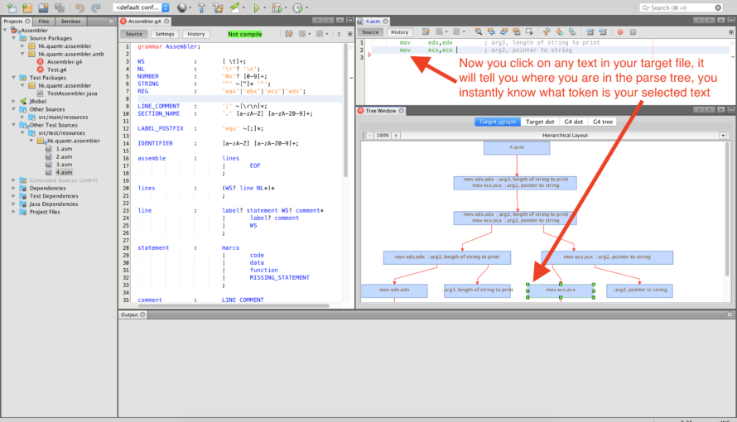Collapse the Assembler project node
Viewport: 737px width, 422px height.
[5, 30]
